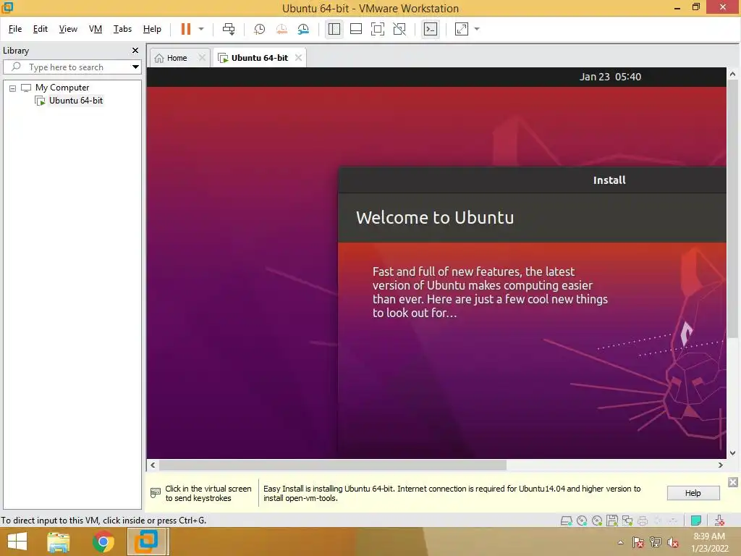Revert VM to its previous snapshot icon
The width and height of the screenshot is (741, 556).
coord(281,29)
